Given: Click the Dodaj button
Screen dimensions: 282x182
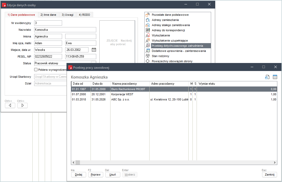Looking at the screenshot, I should (79, 175).
